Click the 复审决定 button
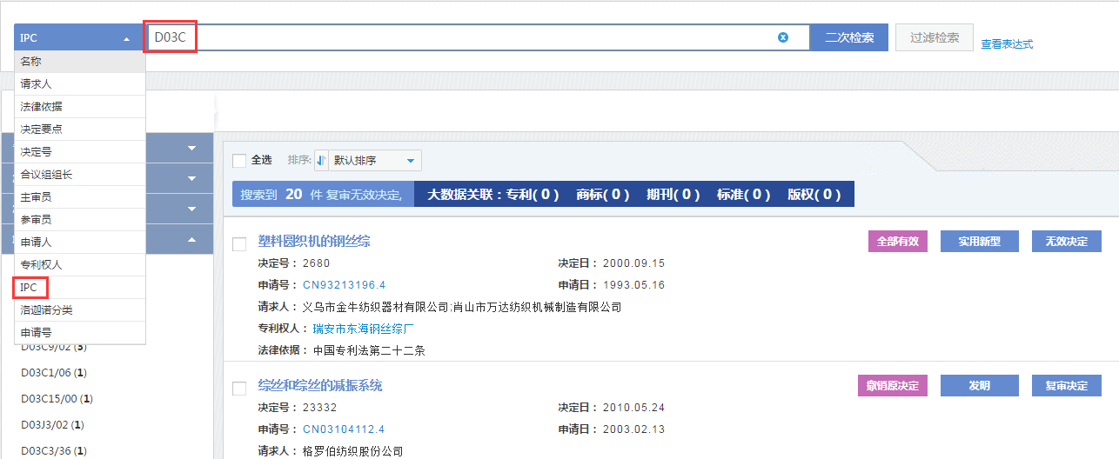Viewport: 1119px width, 459px height. pyautogui.click(x=1066, y=385)
